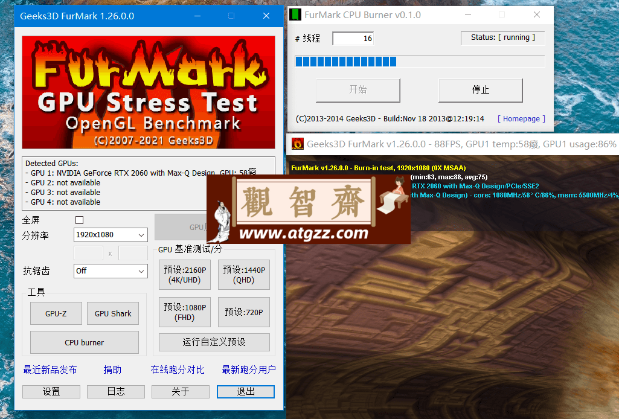Viewport: 619px width, 419px height.
Task: Click the CPU Burner progress bar
Action: point(420,61)
